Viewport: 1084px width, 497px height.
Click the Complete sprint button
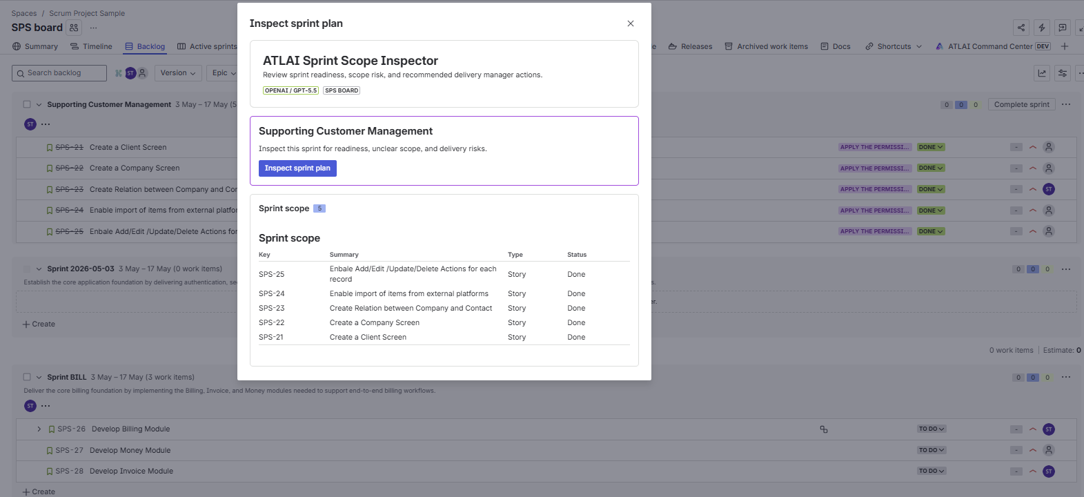(1021, 105)
